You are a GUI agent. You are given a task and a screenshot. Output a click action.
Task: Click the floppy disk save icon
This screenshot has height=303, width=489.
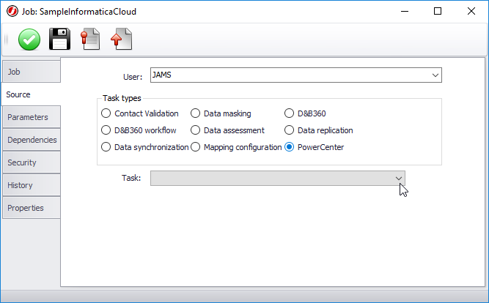point(59,40)
